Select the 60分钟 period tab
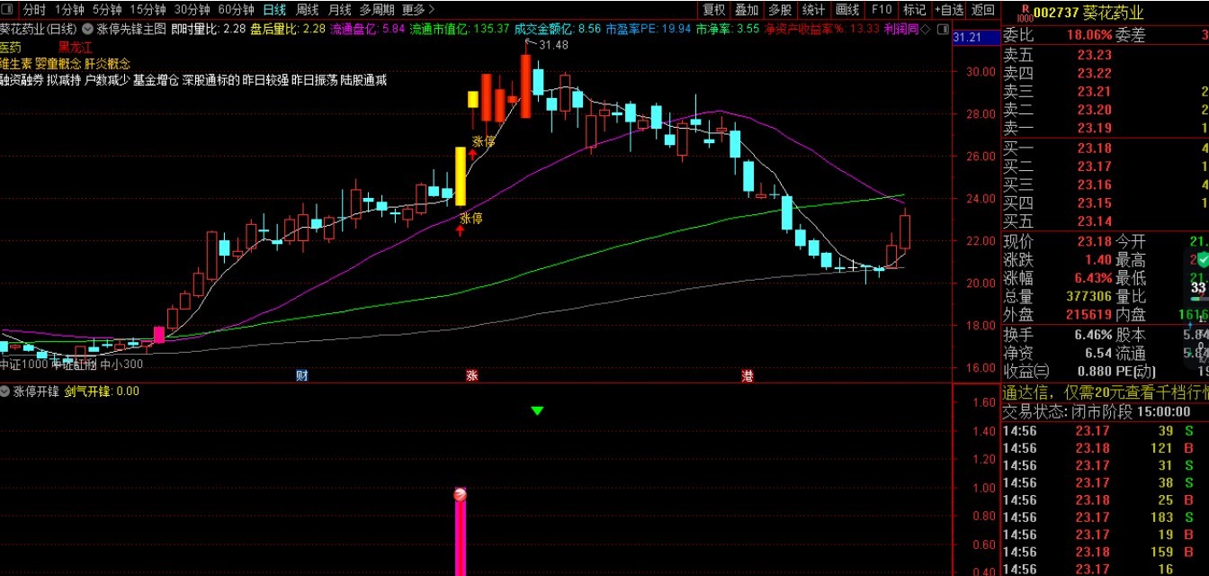 point(236,10)
